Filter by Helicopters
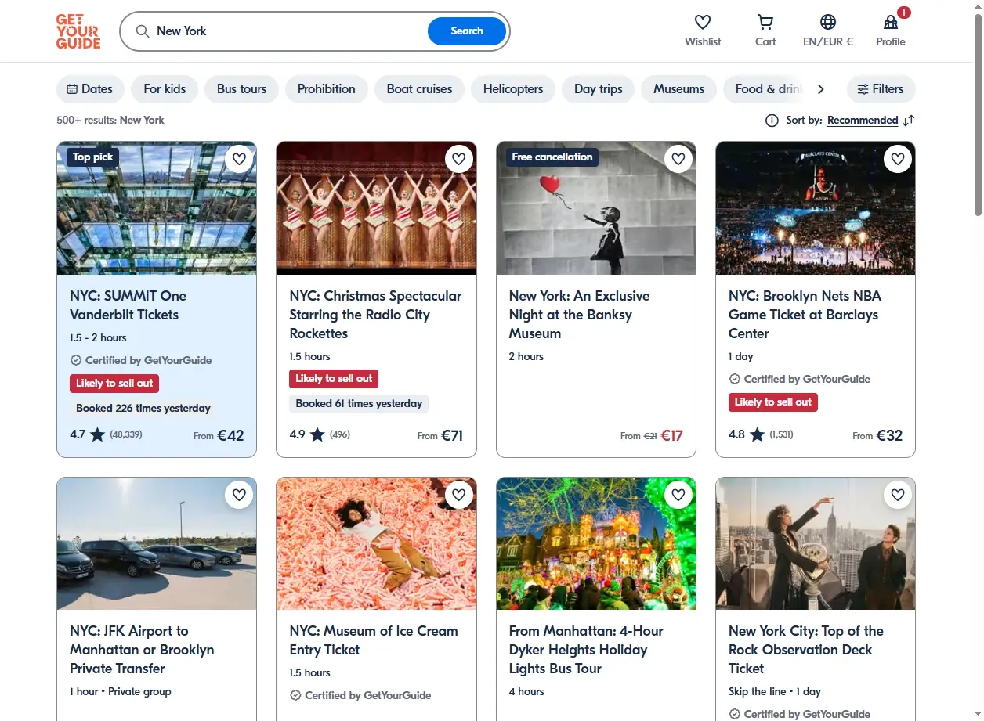This screenshot has height=721, width=984. coord(513,89)
